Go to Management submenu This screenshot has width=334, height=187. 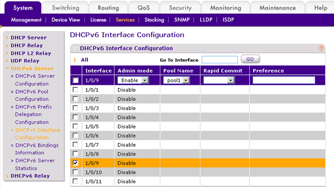[x=26, y=20]
